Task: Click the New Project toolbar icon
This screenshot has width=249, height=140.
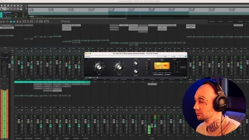Action: point(2,5)
